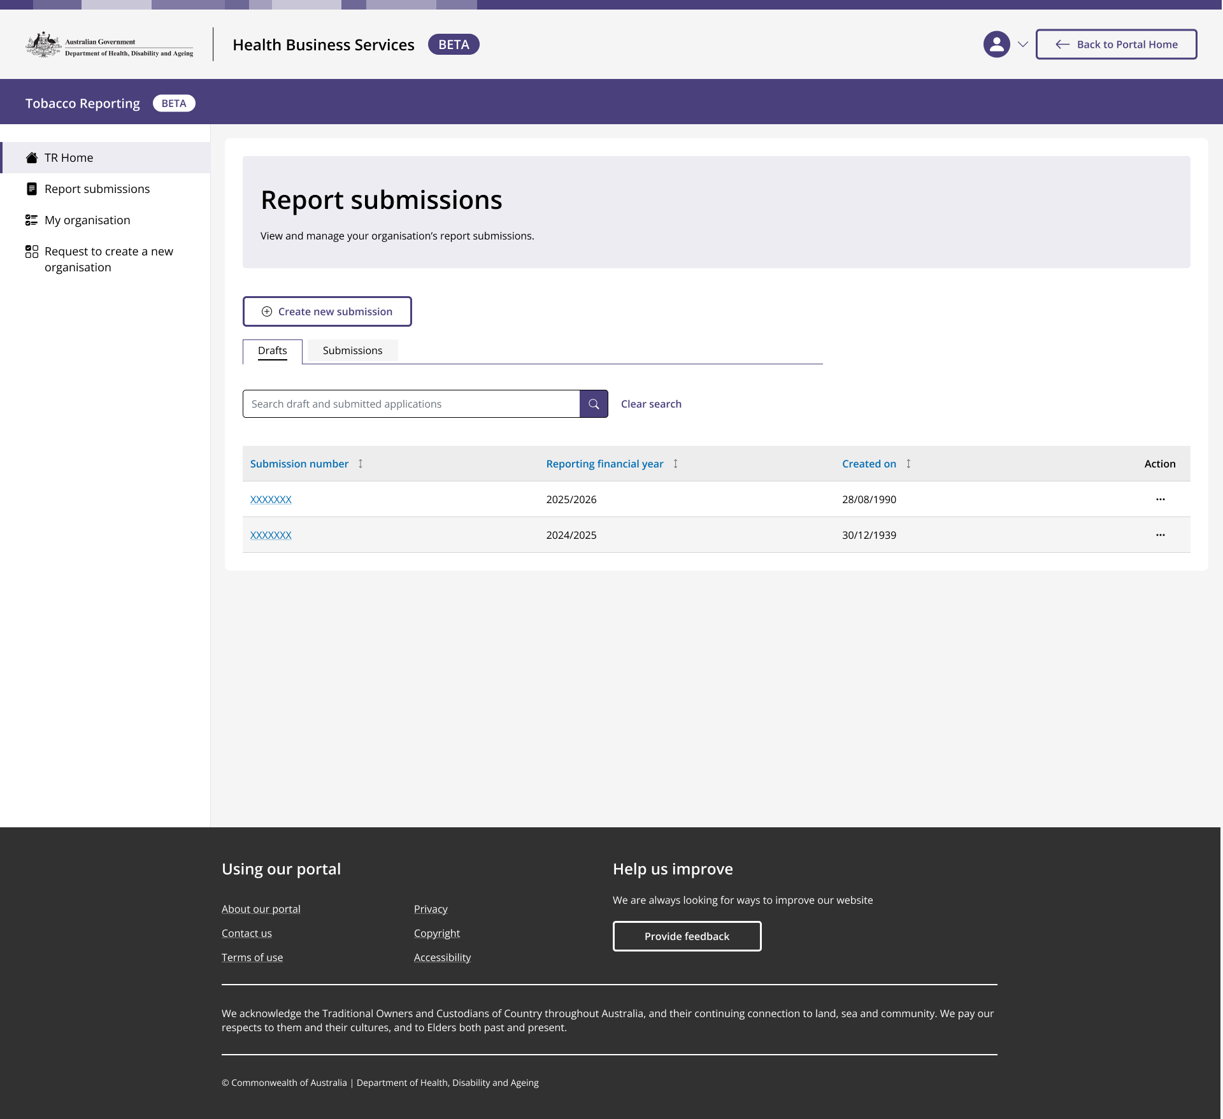Click the Tobacco Reporting BETA badge

point(174,103)
